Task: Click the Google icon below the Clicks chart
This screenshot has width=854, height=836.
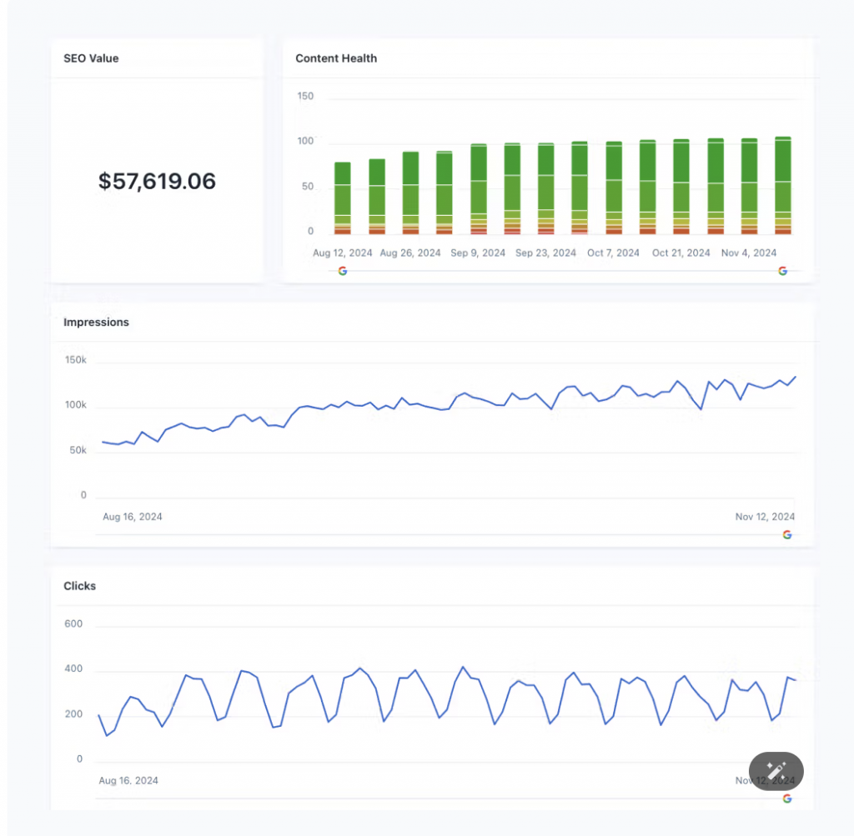Action: pos(787,798)
